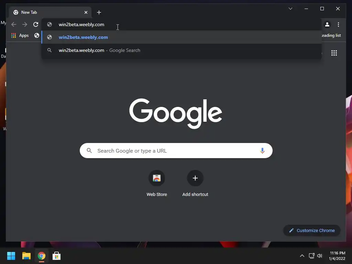Click the globe bookmark next to Apps
Viewport: 352px width, 264px height.
pyautogui.click(x=36, y=35)
